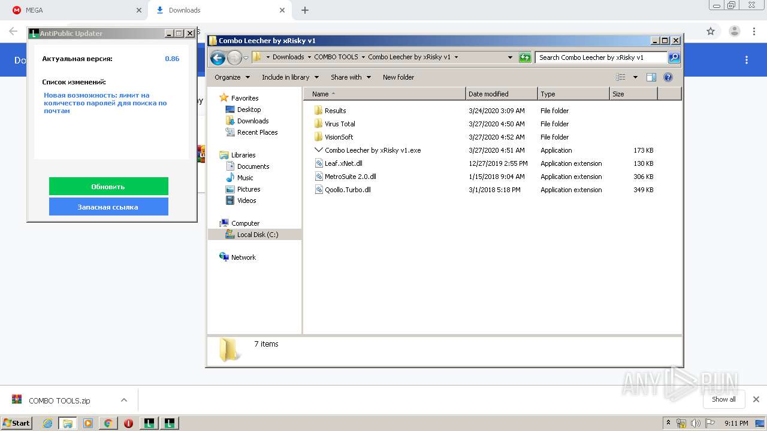Click the Explorer Forward navigation button
Viewport: 767px width, 431px height.
point(234,57)
